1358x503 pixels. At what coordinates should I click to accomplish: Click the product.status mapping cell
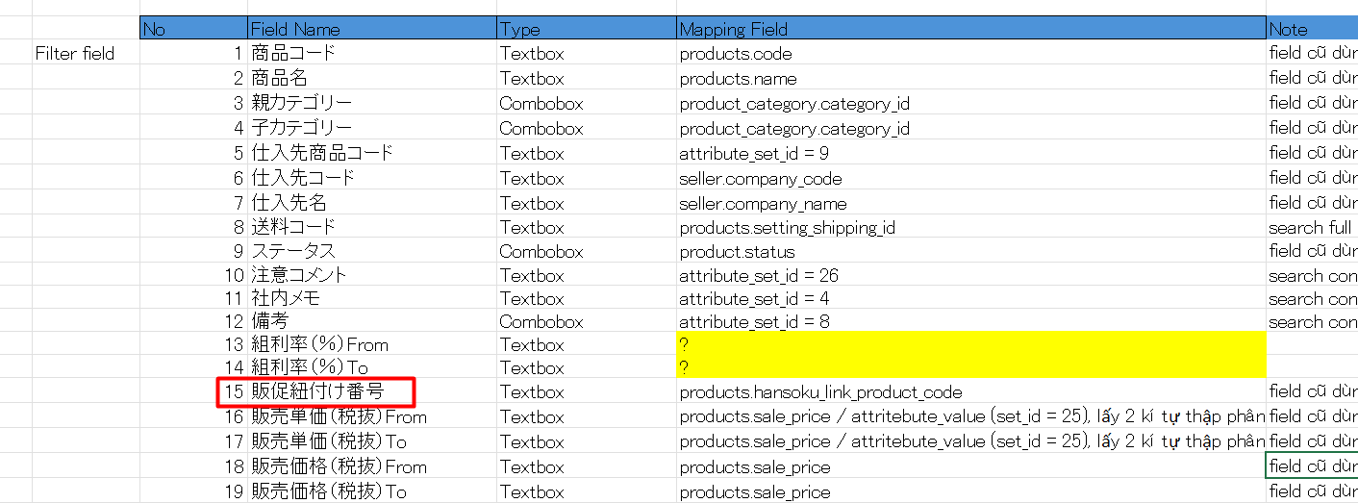(x=970, y=251)
